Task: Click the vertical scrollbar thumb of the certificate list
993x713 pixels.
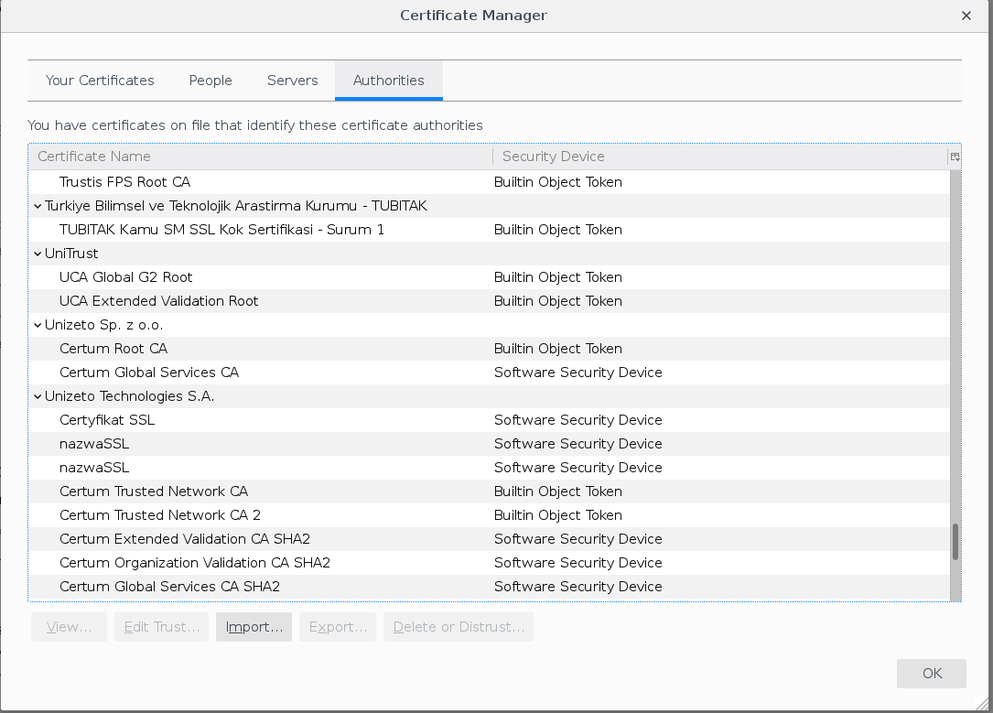Action: coord(955,542)
